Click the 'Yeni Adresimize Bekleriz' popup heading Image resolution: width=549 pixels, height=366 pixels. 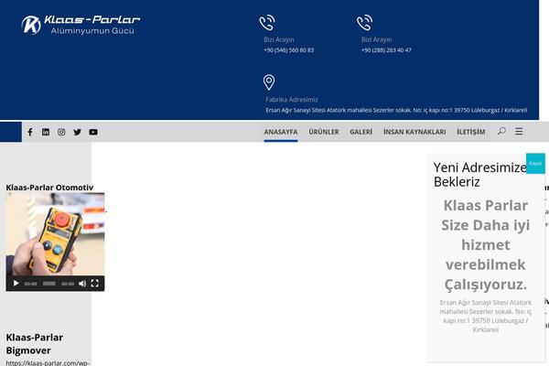click(480, 175)
